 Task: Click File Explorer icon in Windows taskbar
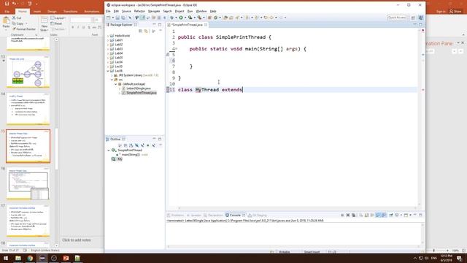tap(18, 258)
